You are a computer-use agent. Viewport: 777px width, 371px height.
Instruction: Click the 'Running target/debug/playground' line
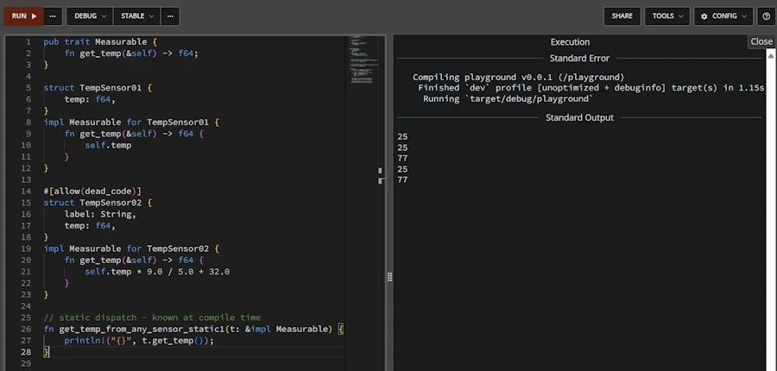(x=508, y=99)
